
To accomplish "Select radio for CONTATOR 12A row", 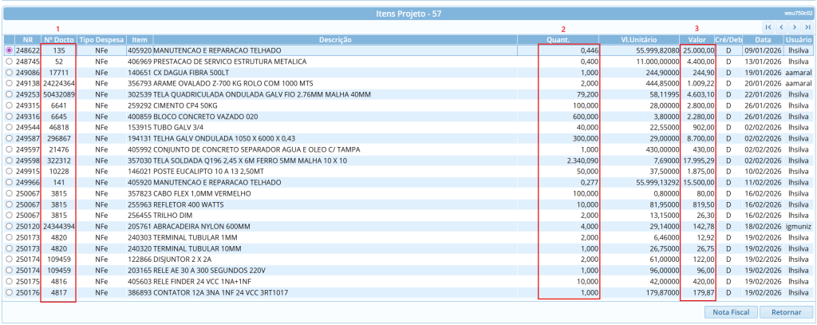I will [9, 293].
